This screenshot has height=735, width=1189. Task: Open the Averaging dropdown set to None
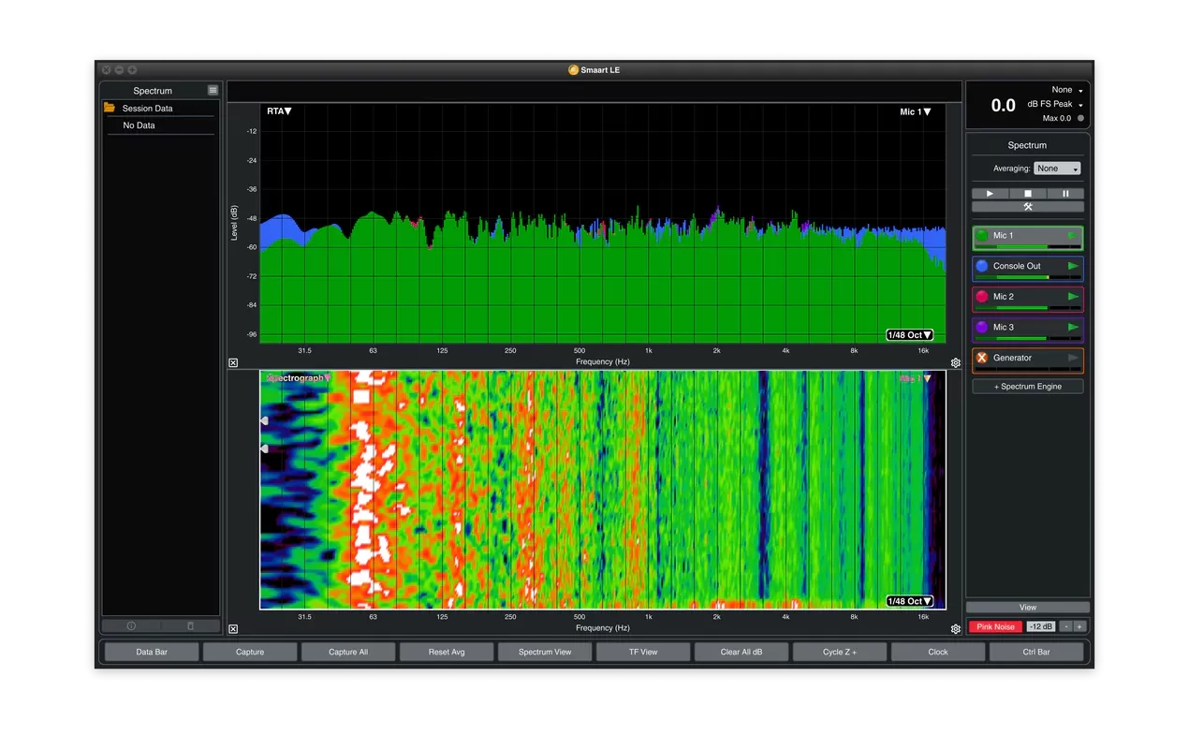(x=1057, y=169)
